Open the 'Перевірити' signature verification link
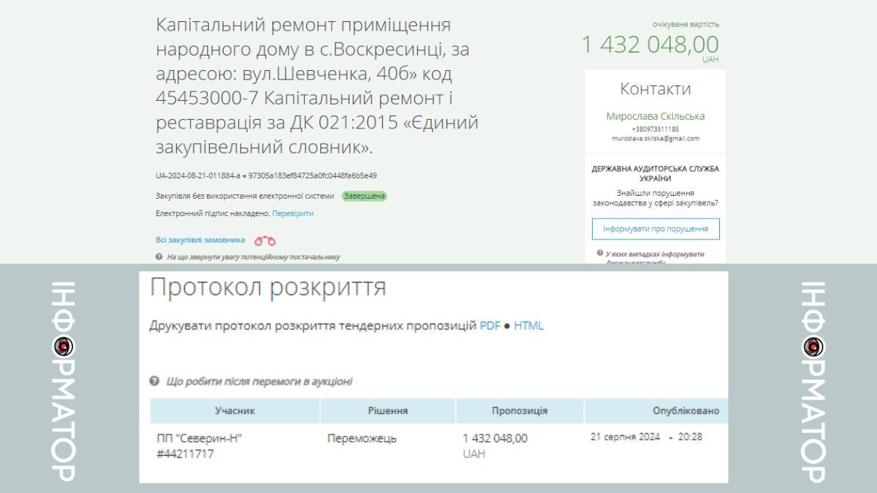This screenshot has width=877, height=493. point(292,213)
